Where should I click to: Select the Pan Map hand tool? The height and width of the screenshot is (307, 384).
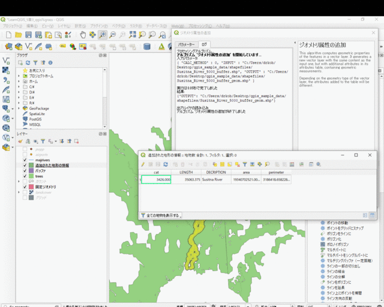(x=83, y=35)
